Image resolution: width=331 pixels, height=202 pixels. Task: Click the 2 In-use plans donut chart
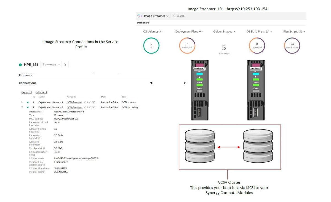[187, 45]
